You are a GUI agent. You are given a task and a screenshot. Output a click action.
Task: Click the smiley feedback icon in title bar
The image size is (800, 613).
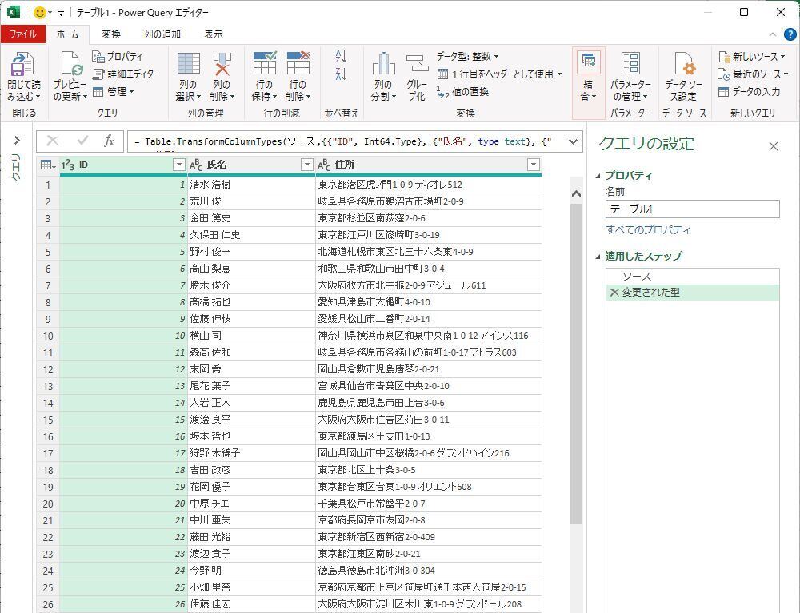point(40,12)
